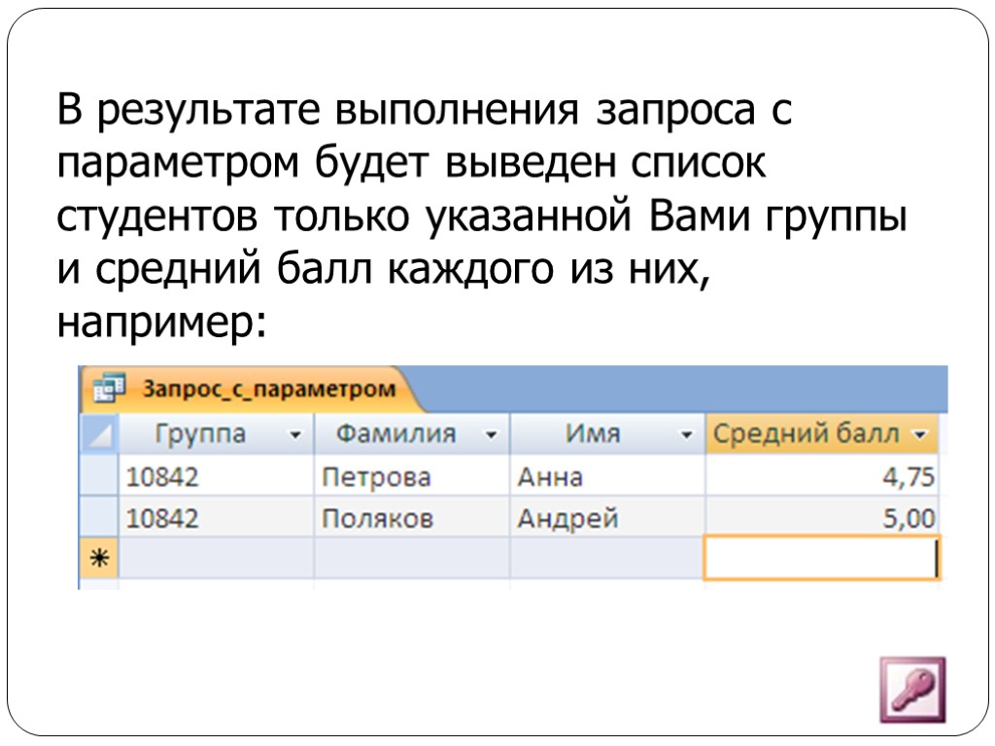This screenshot has width=995, height=746.
Task: Select the Имя column header
Action: (593, 434)
